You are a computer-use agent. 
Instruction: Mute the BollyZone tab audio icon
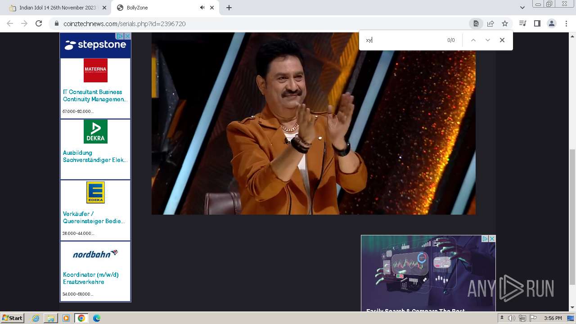[202, 8]
